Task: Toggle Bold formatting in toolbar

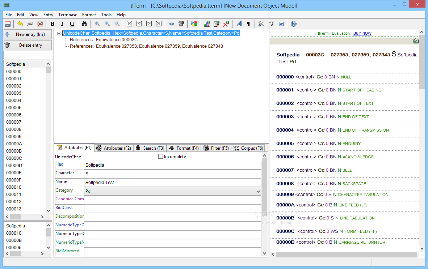Action: click(x=53, y=24)
